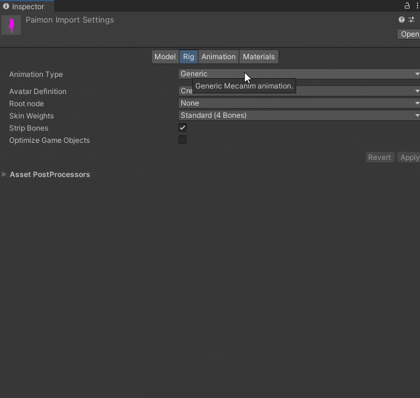Click the Skin Weights label
The height and width of the screenshot is (398, 420).
click(x=31, y=116)
